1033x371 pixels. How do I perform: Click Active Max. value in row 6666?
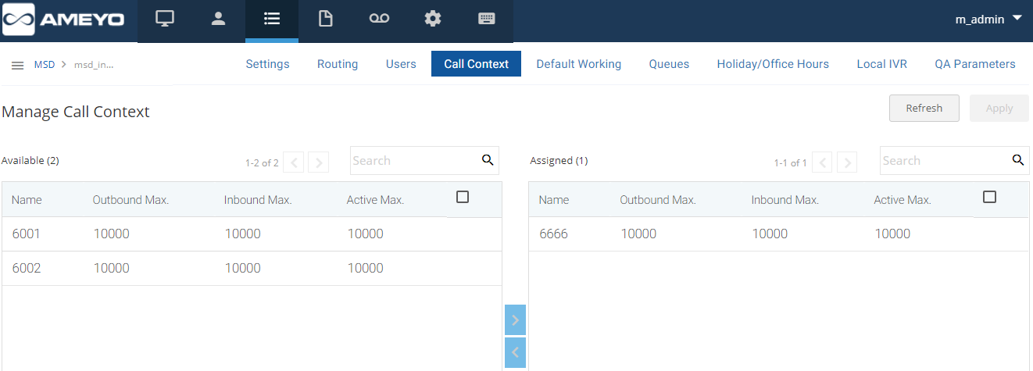point(892,234)
